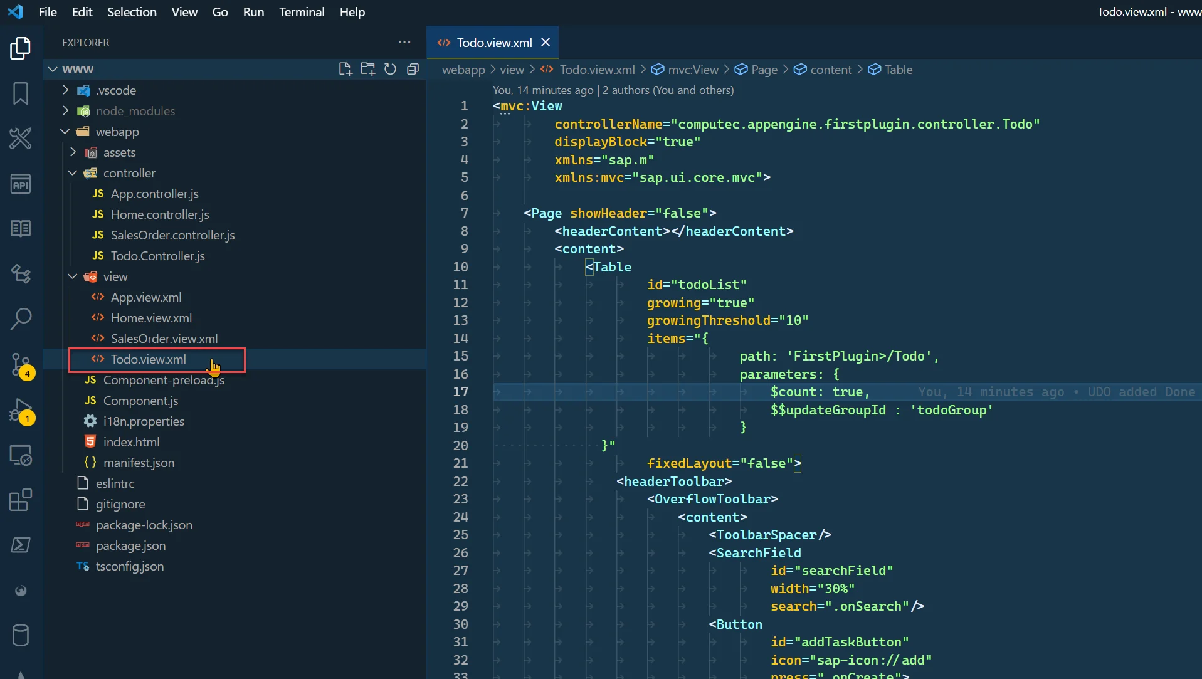Expand the node_modules folder
1202x679 pixels.
(x=135, y=111)
